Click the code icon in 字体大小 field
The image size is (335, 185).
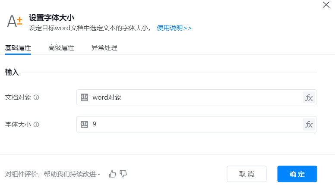tap(85, 125)
